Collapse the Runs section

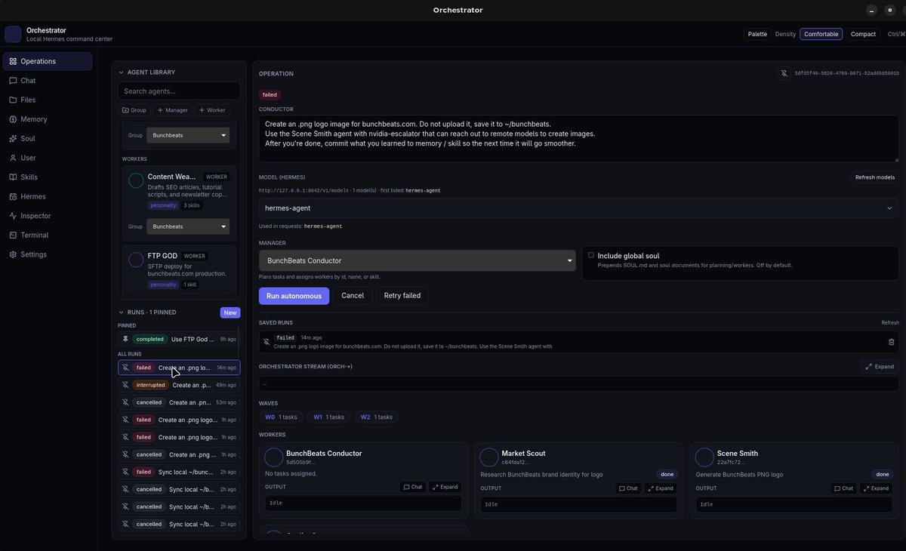click(x=121, y=312)
